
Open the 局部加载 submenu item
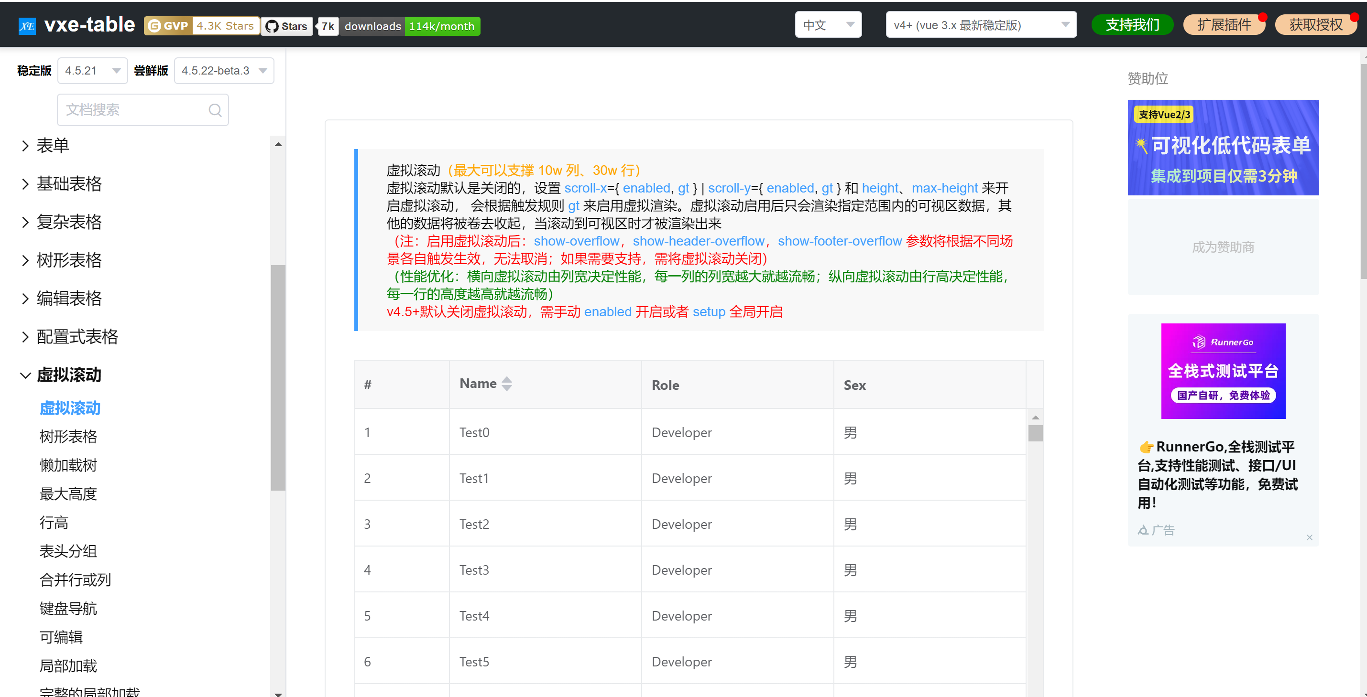coord(68,665)
